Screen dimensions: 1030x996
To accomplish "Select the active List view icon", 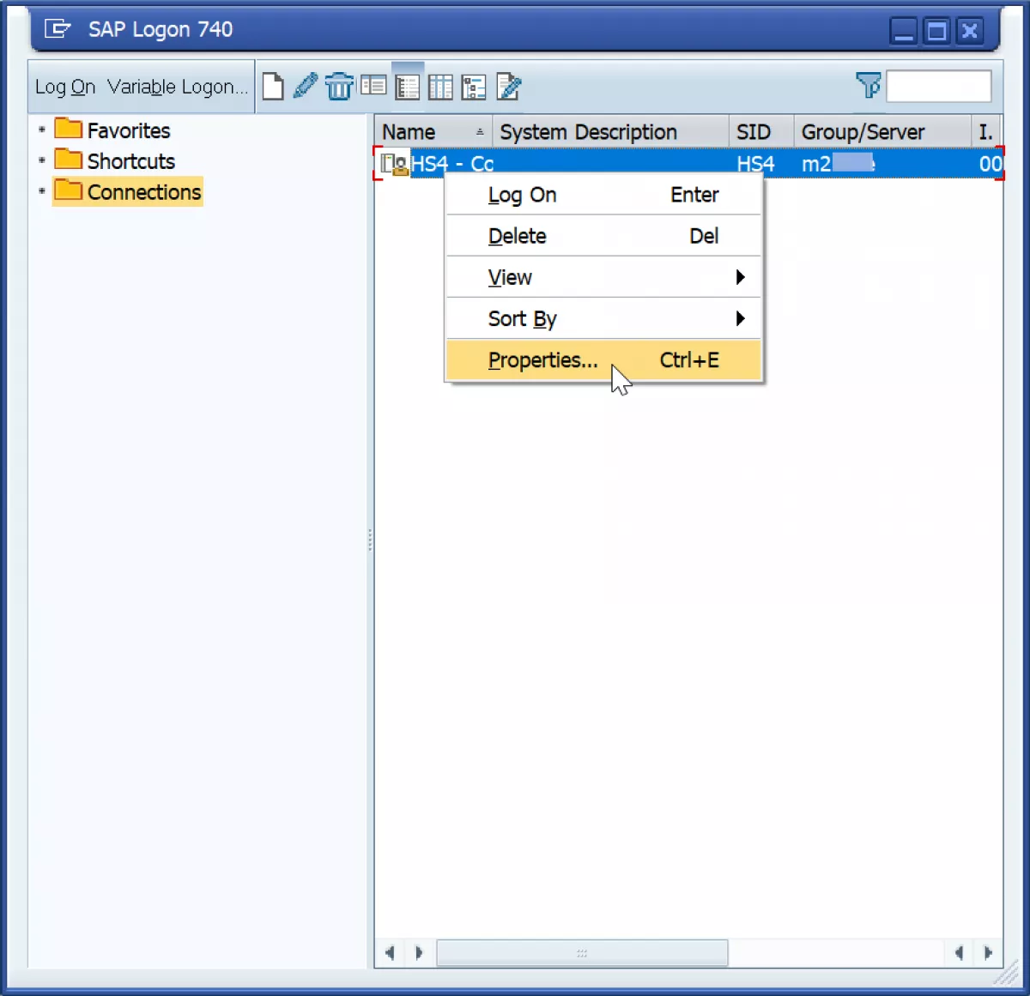I will coord(408,87).
